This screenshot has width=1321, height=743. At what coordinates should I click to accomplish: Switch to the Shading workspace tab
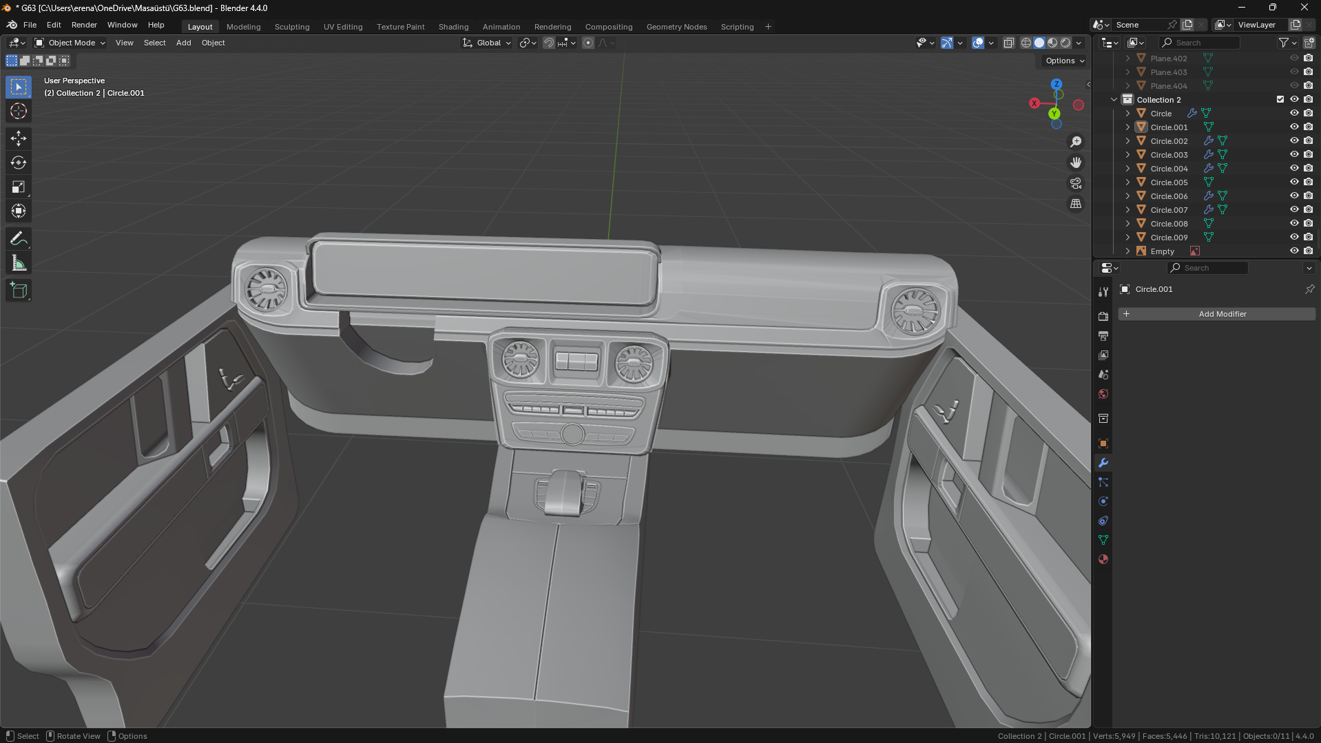453,27
